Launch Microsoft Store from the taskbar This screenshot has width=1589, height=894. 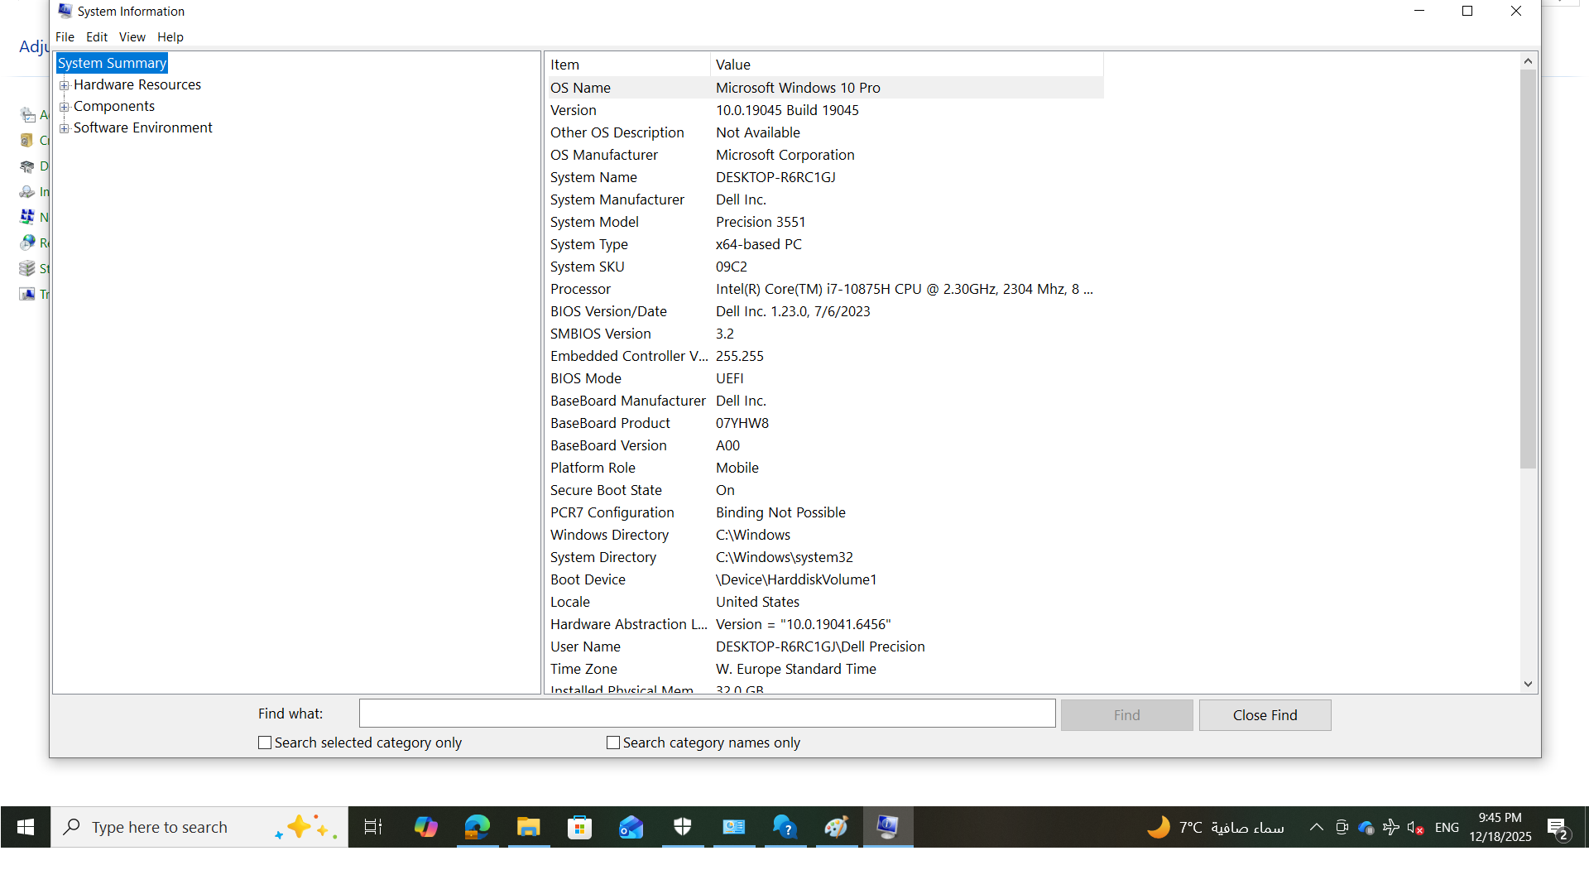pyautogui.click(x=580, y=827)
